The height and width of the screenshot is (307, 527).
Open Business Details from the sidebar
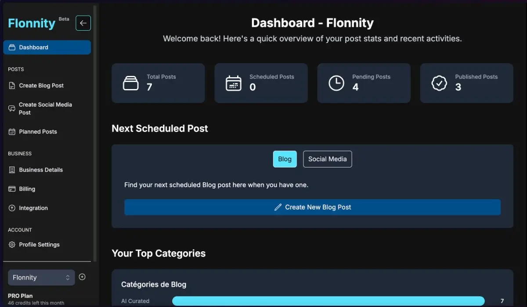coord(41,170)
